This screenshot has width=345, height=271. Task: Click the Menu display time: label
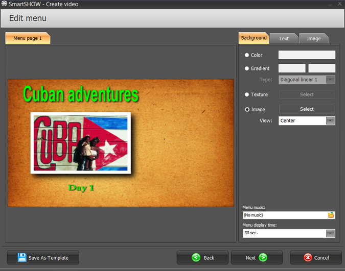click(x=260, y=225)
